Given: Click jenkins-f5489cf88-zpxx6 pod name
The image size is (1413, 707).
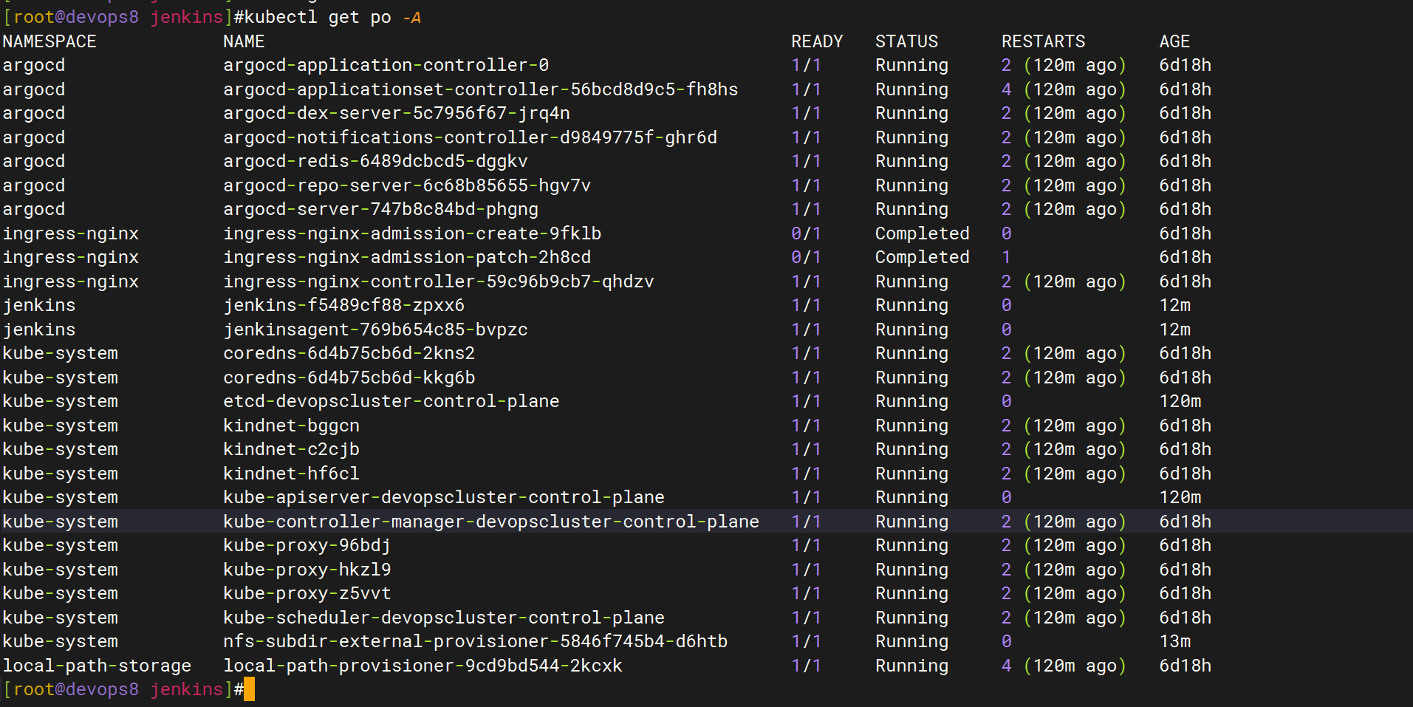Looking at the screenshot, I should coord(343,305).
